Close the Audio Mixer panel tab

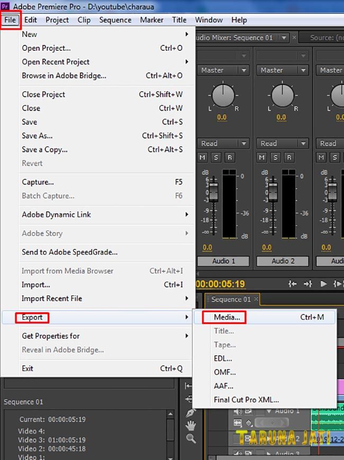coord(294,37)
